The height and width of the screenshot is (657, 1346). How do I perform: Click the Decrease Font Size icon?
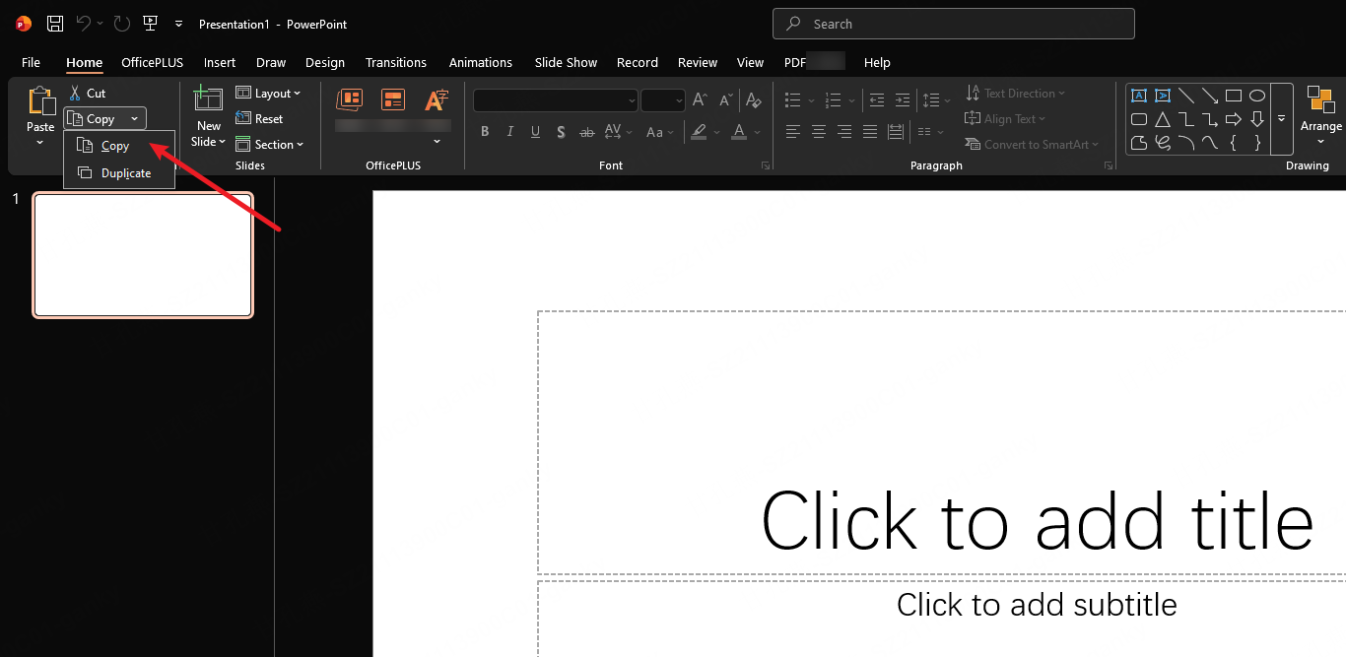tap(726, 100)
